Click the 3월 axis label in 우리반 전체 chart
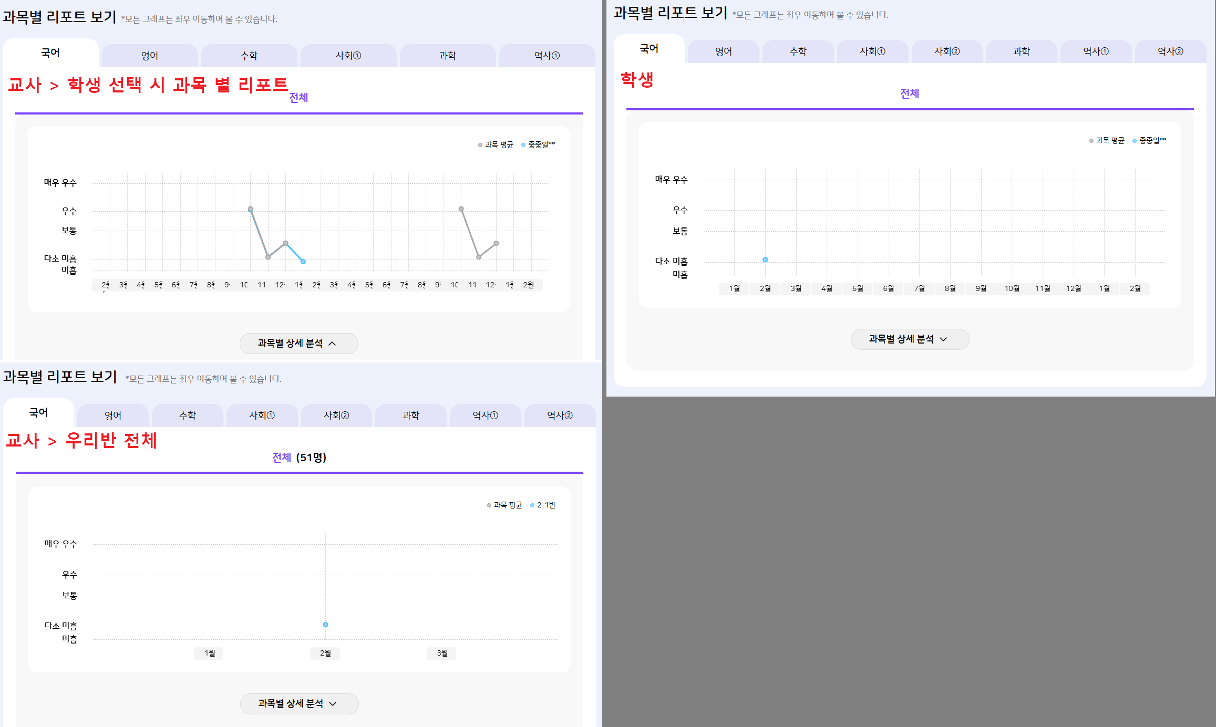Image resolution: width=1216 pixels, height=727 pixels. (442, 653)
